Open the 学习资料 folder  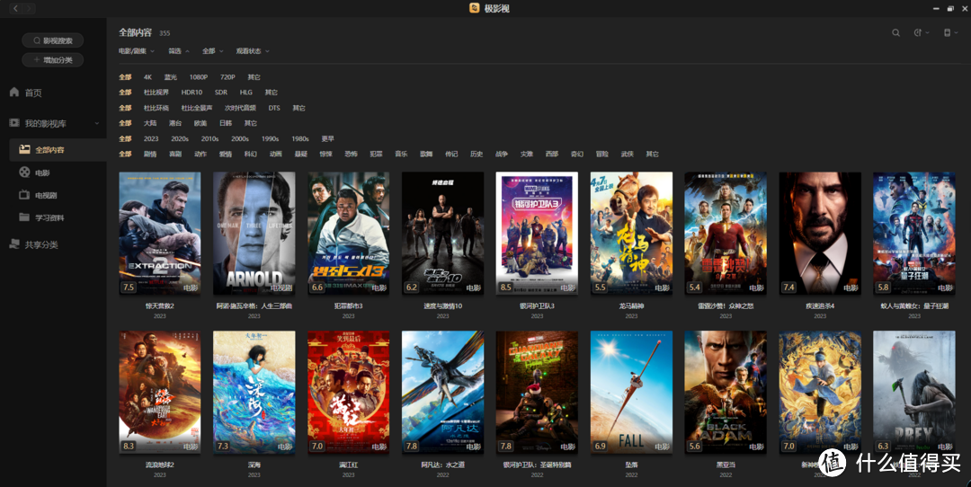(x=49, y=217)
